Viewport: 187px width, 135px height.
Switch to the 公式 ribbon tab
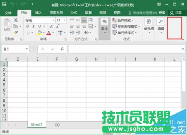tap(74, 13)
